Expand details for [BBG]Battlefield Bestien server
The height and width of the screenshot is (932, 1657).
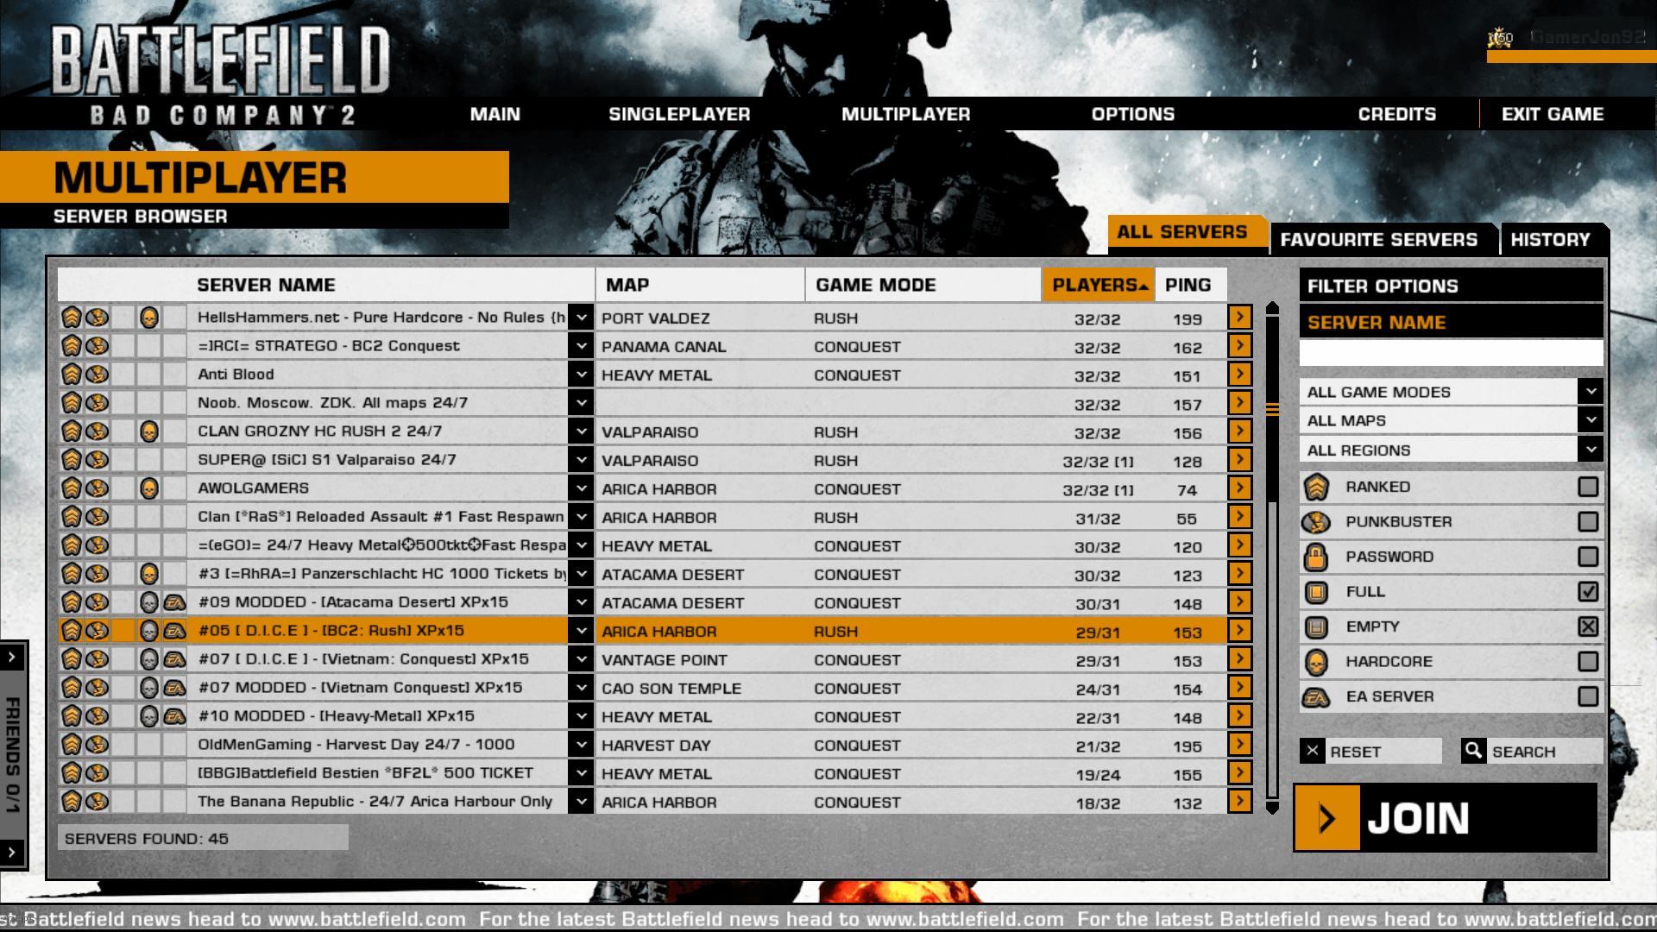582,773
